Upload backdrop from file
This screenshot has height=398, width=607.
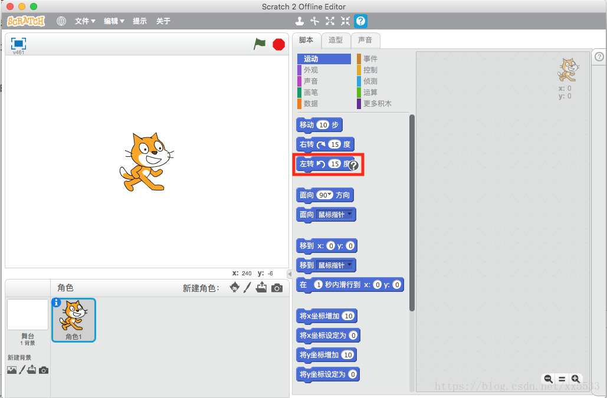tap(31, 370)
